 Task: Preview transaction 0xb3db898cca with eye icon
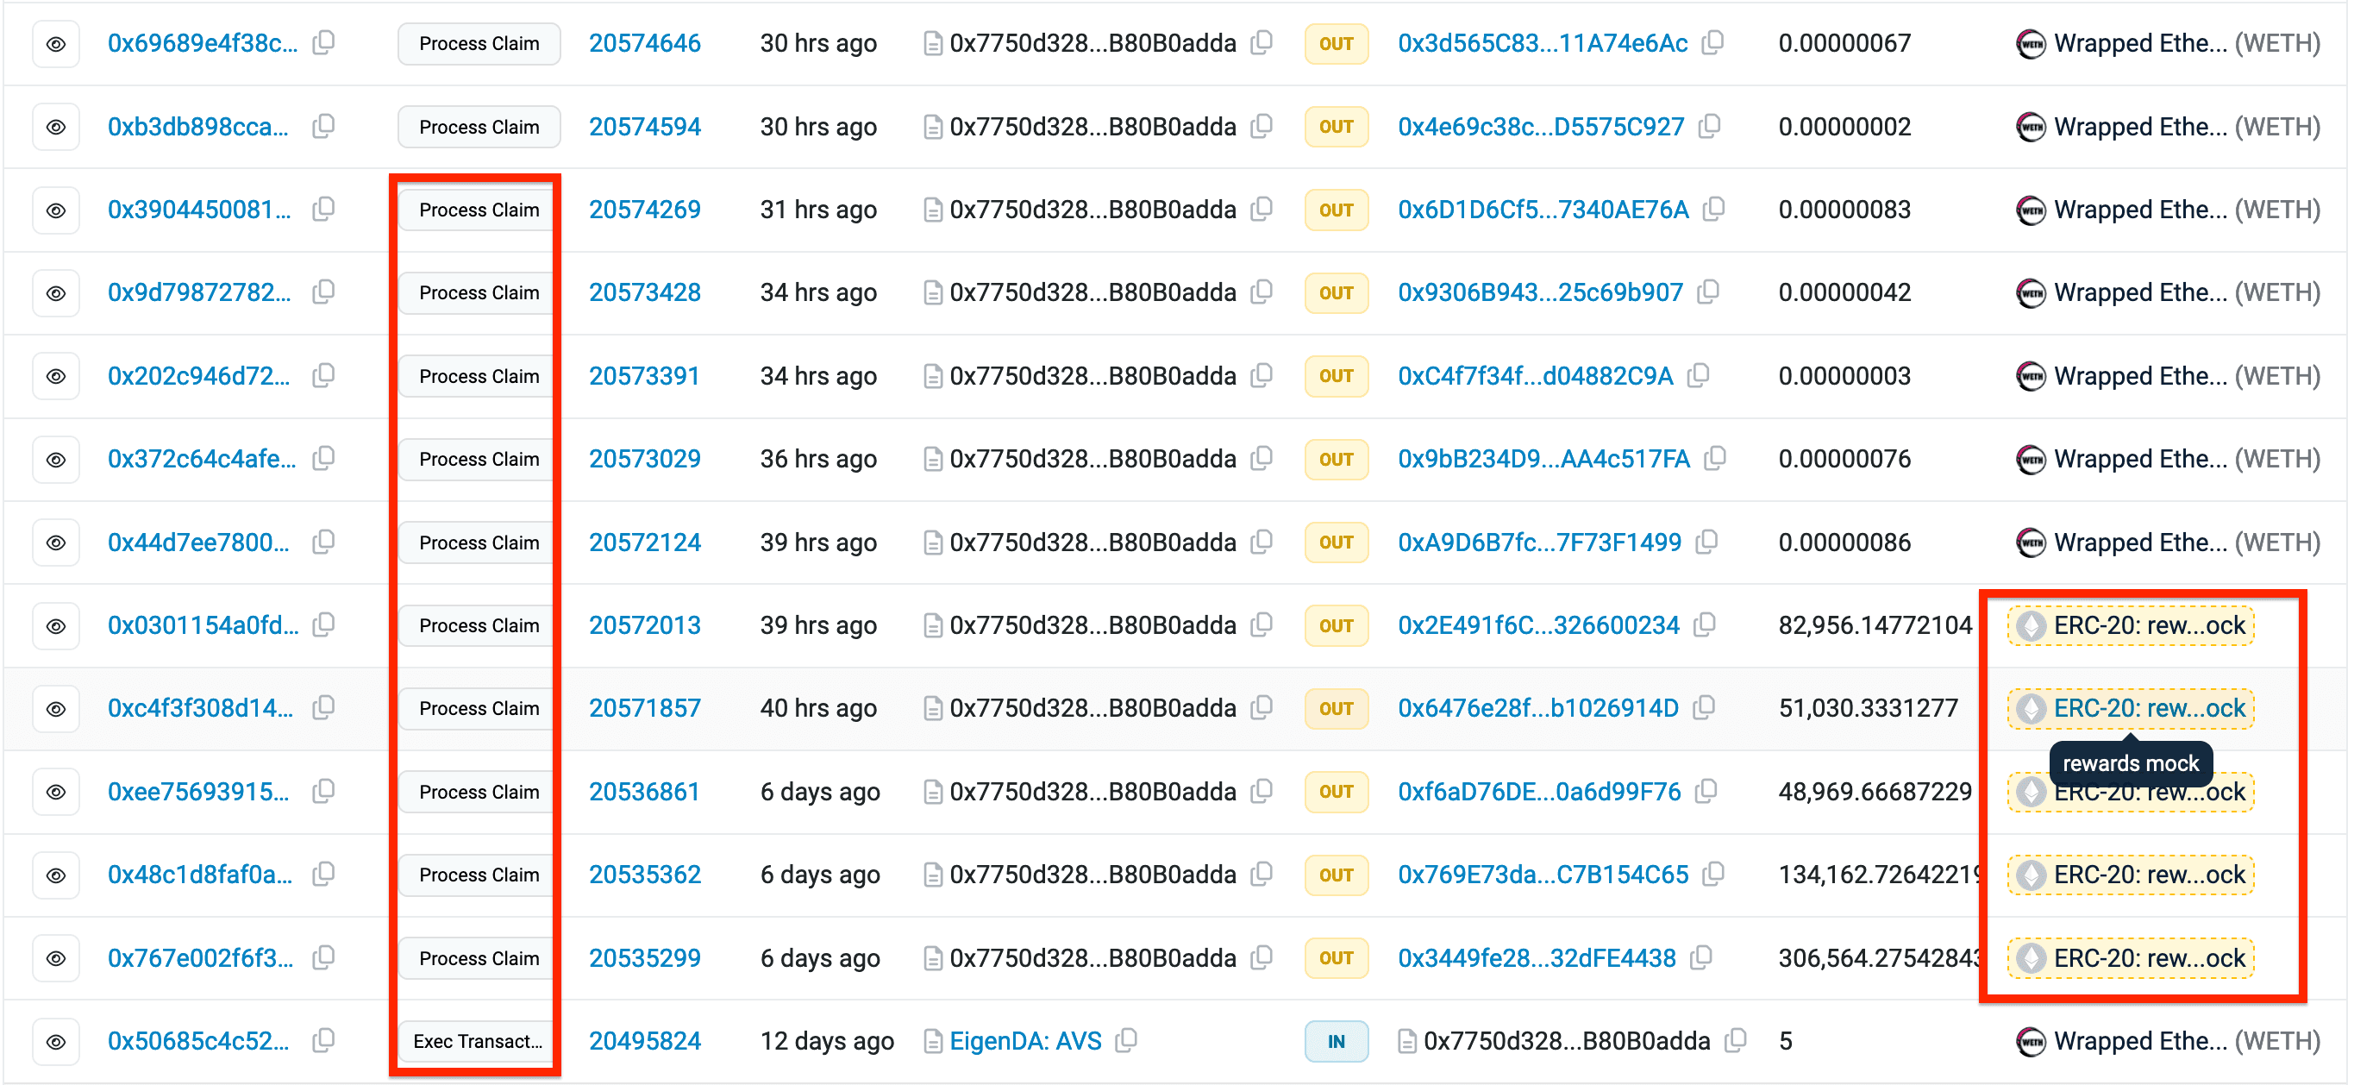(x=56, y=127)
